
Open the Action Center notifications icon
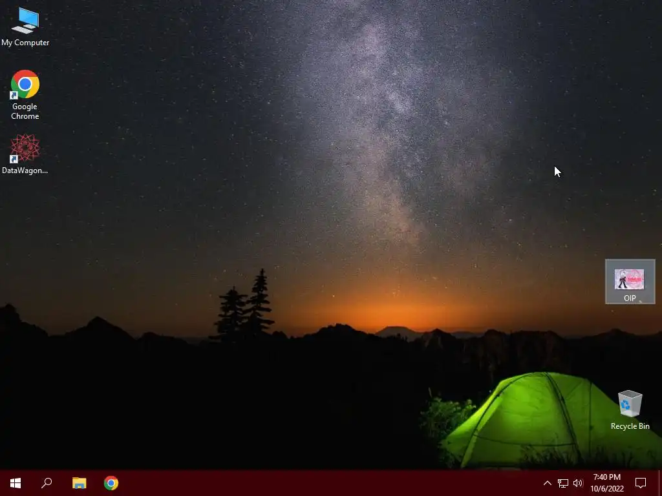(x=641, y=483)
